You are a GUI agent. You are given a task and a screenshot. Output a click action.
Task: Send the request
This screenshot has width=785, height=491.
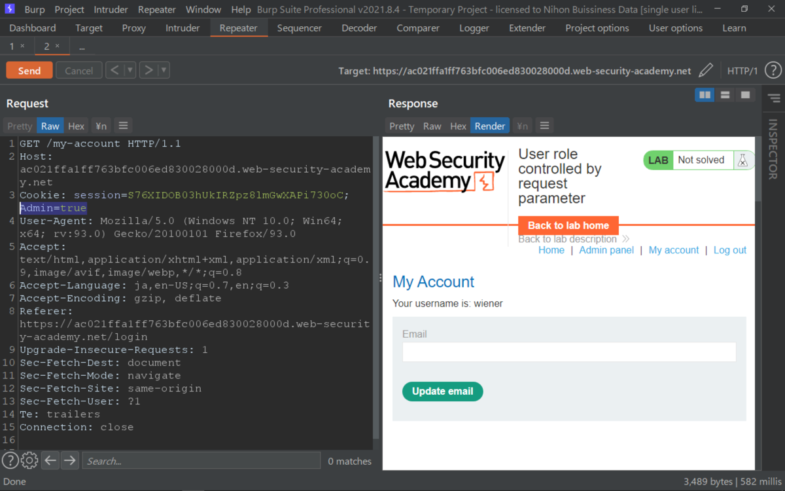tap(29, 70)
